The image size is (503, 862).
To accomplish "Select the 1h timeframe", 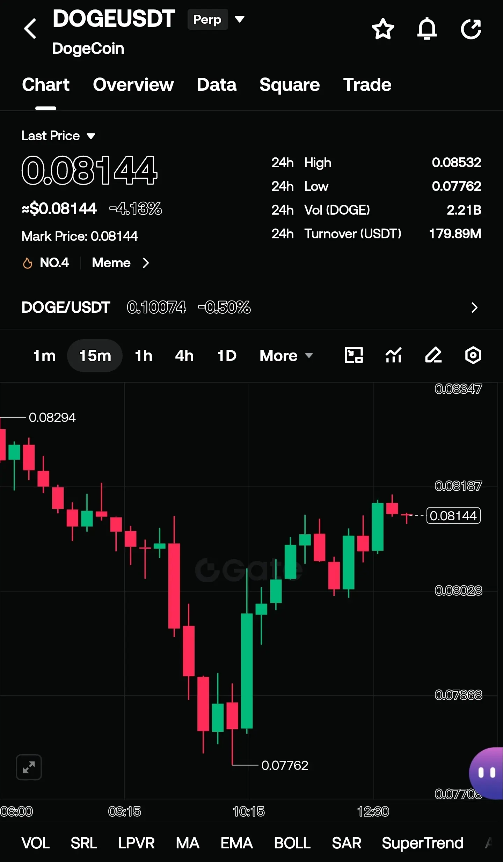I will click(x=144, y=356).
